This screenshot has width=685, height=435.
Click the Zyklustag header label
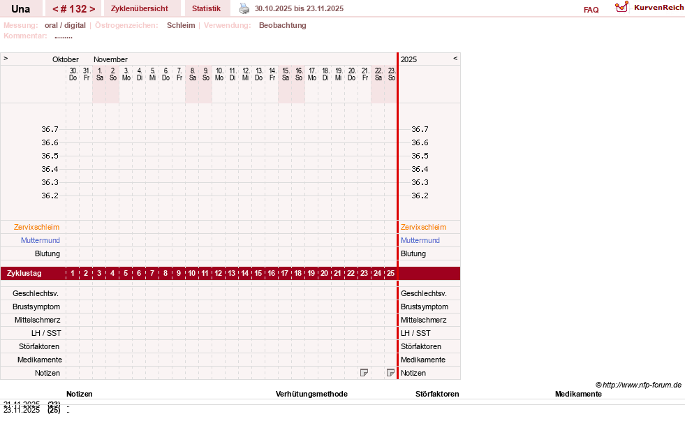tap(24, 274)
